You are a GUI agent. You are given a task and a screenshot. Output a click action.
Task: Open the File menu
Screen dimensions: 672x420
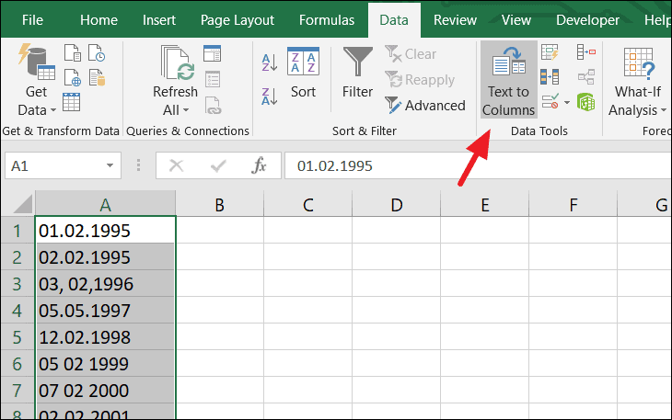pos(32,19)
